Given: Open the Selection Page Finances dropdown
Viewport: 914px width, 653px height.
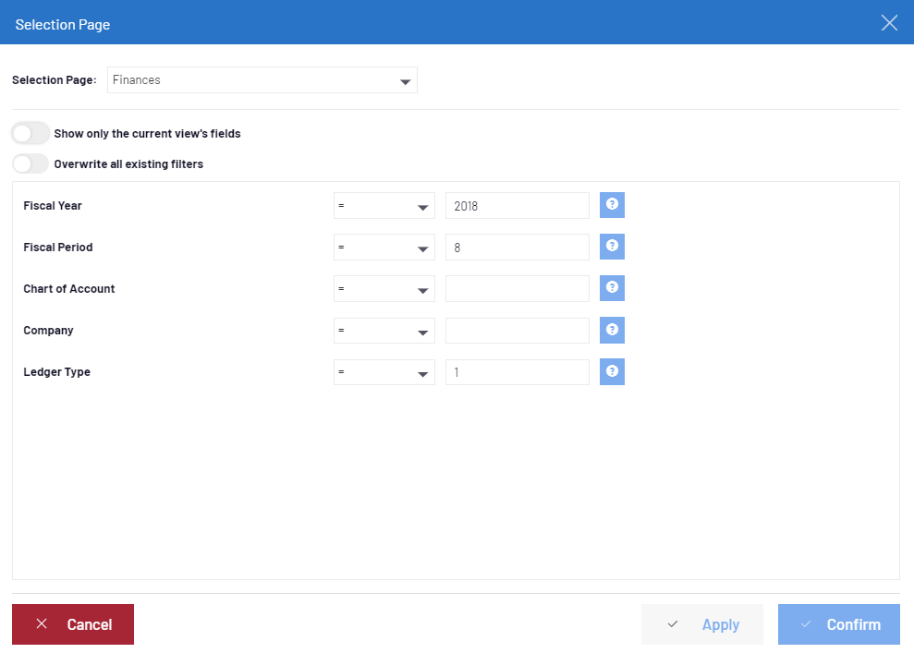Looking at the screenshot, I should click(x=262, y=80).
